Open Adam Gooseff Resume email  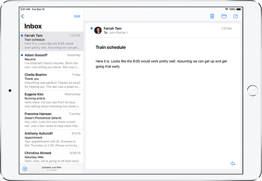[x=51, y=61]
